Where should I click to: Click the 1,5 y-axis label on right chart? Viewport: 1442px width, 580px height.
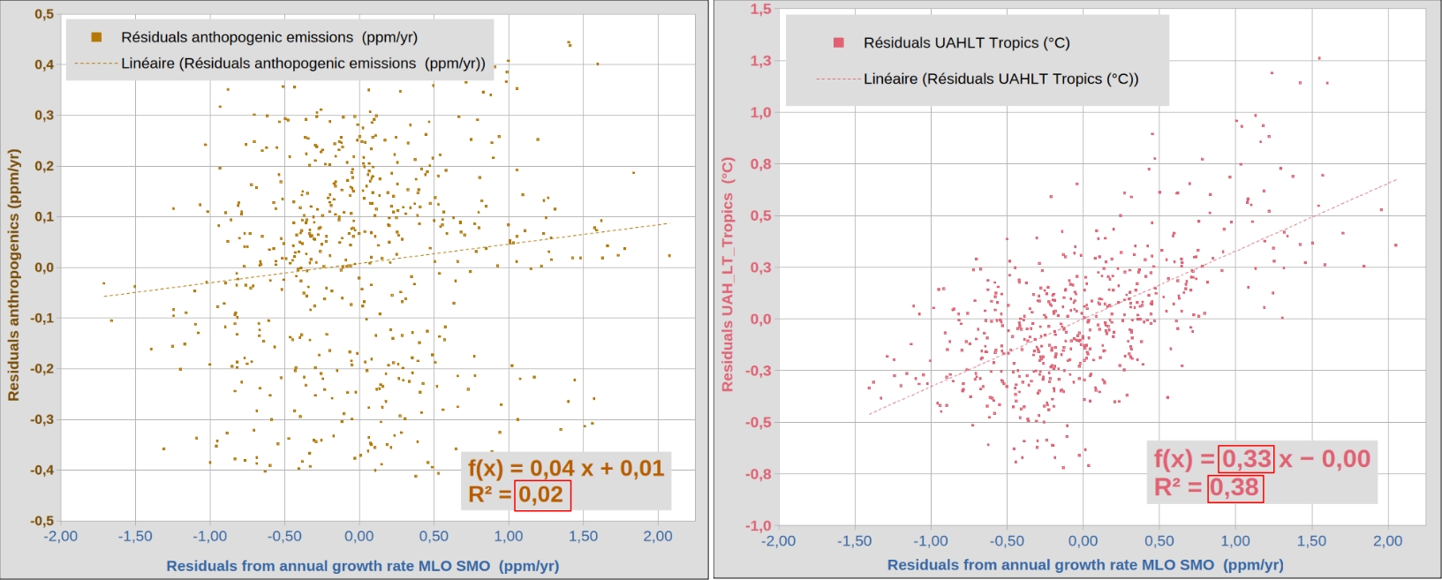pos(760,10)
